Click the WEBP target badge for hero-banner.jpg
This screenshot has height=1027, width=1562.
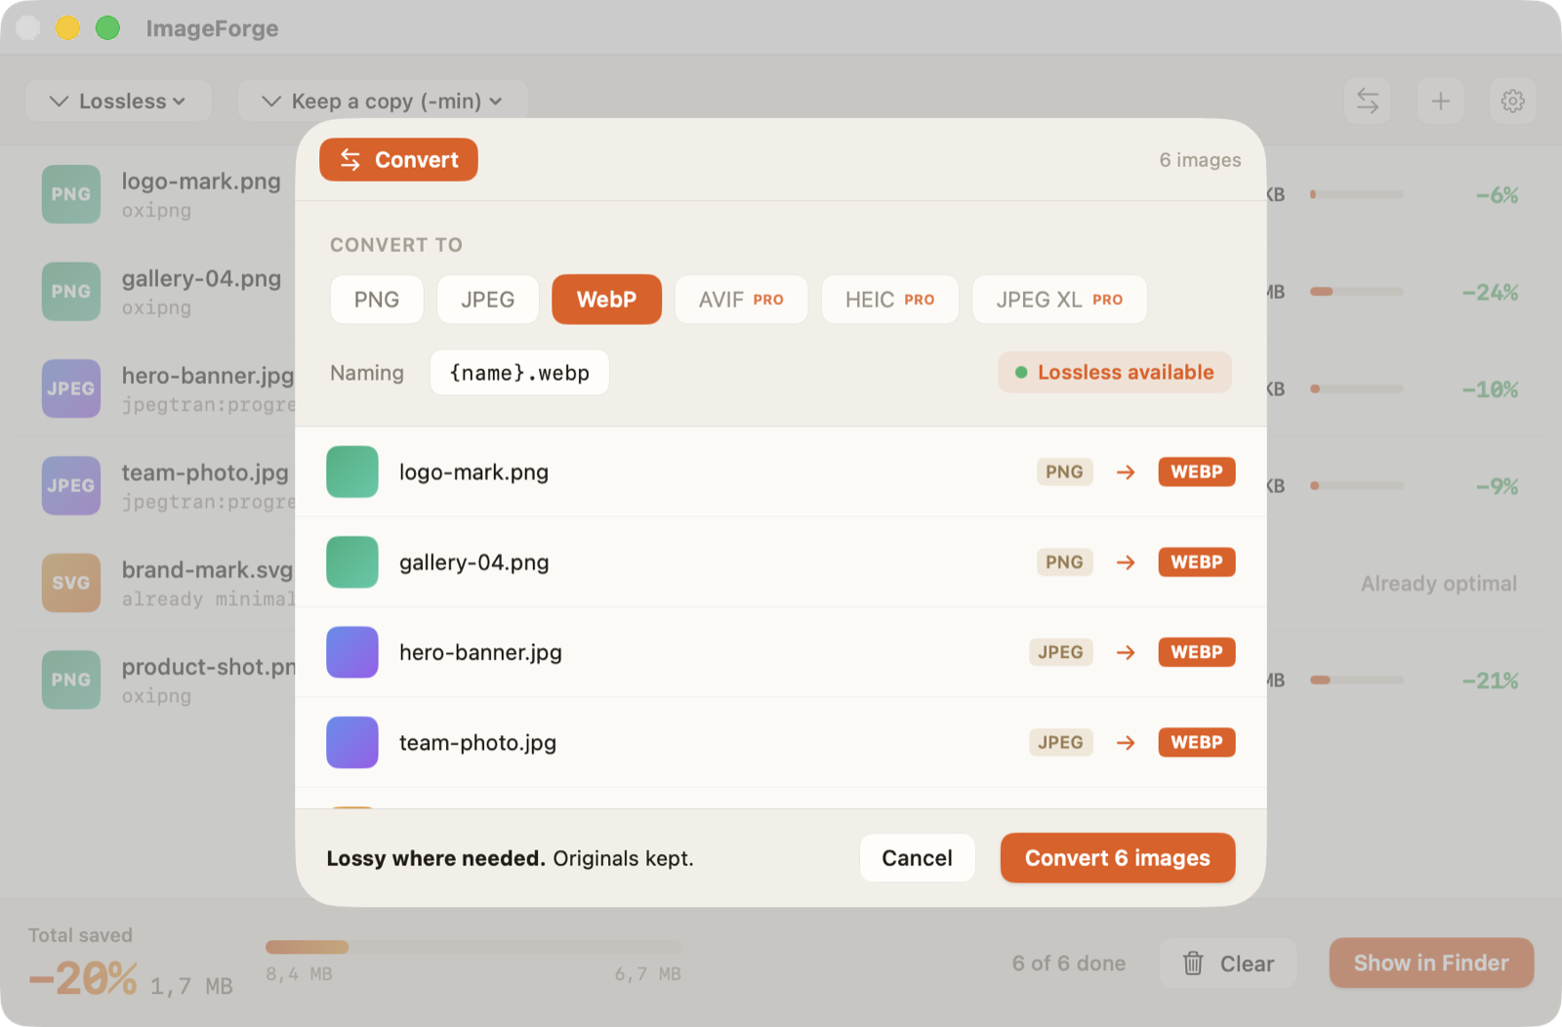[1197, 652]
